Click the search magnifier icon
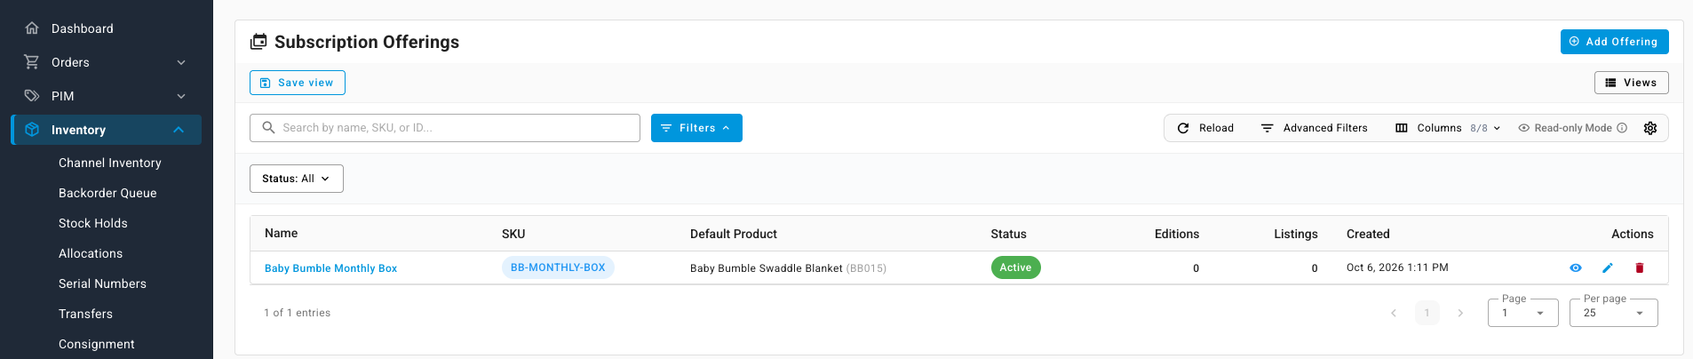Image resolution: width=1693 pixels, height=359 pixels. 268,128
